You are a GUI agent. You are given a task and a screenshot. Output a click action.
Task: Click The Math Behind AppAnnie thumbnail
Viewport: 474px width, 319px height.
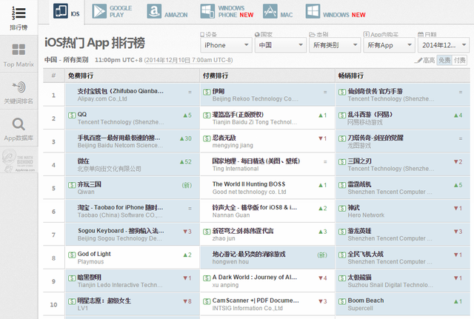(x=19, y=160)
